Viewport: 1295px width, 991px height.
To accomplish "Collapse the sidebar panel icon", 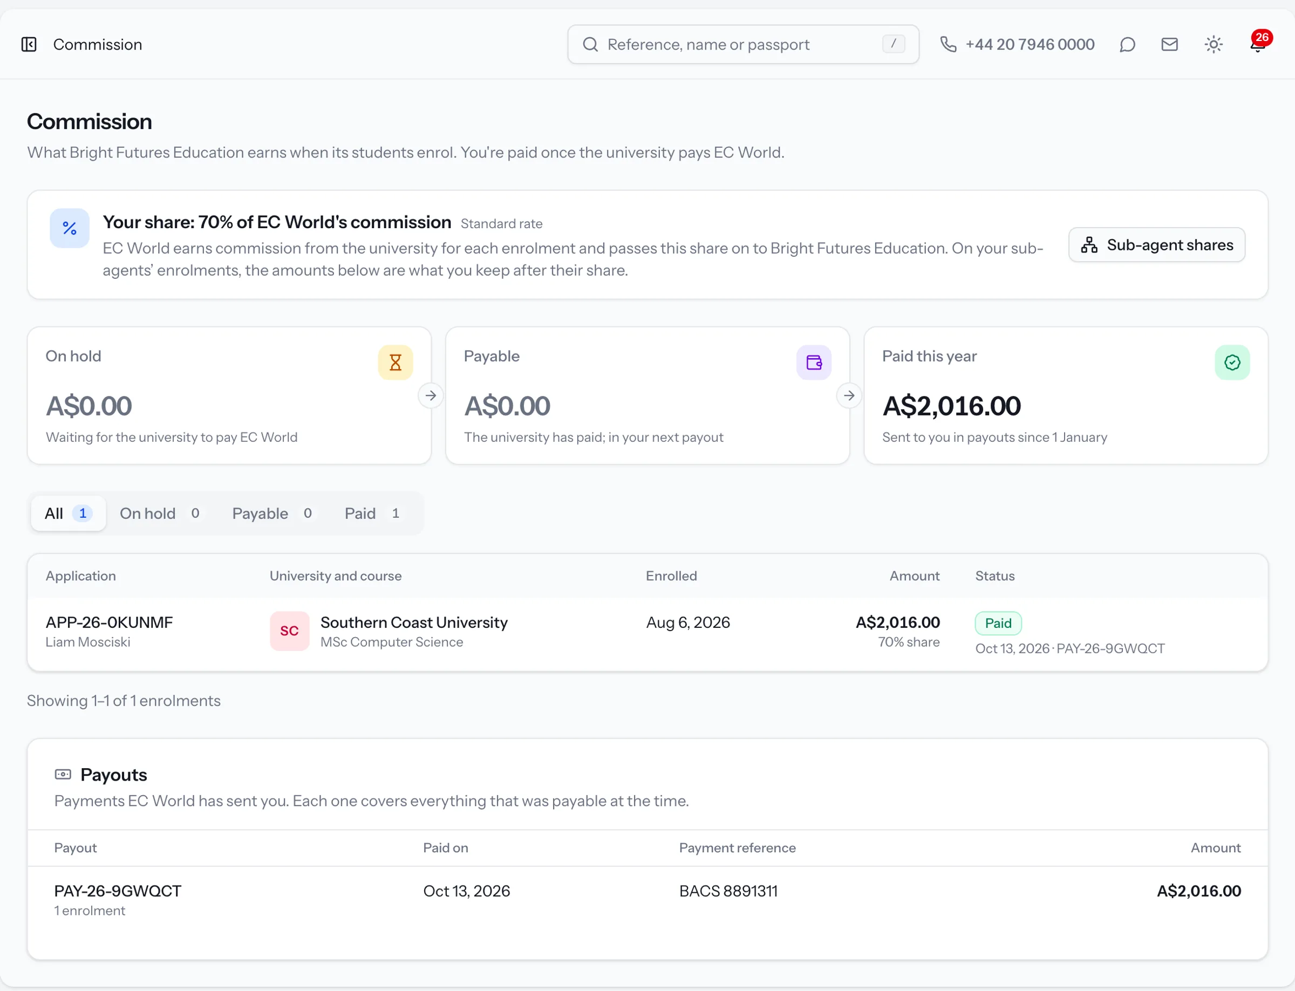I will [29, 44].
